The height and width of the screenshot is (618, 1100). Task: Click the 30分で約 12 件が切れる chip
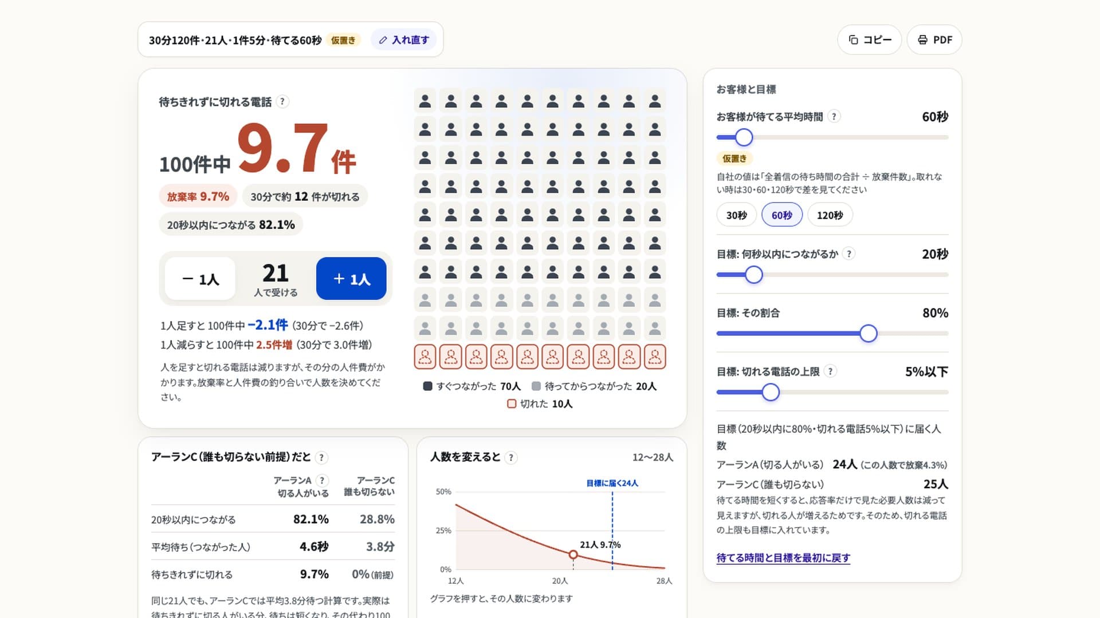click(x=305, y=196)
